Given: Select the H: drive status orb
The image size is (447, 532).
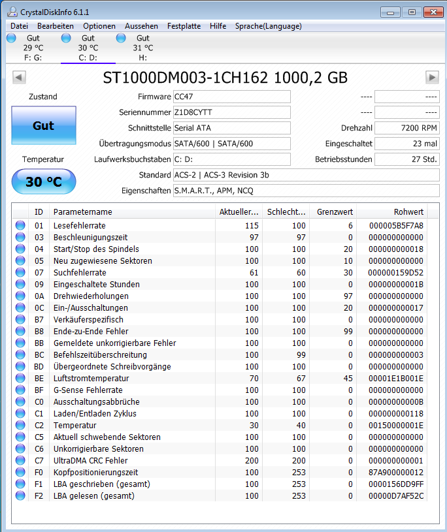Looking at the screenshot, I should pyautogui.click(x=121, y=38).
